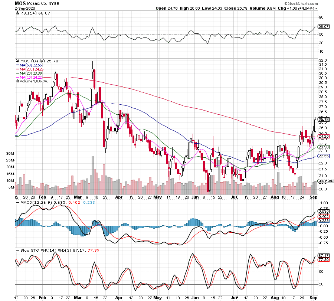The image size is (334, 301).
Task: Select the High 26.00 value in the header
Action: [x=190, y=8]
